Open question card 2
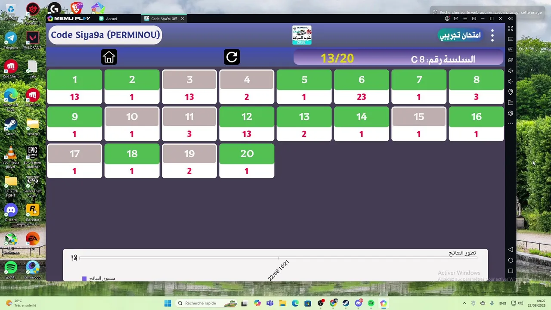551x310 pixels. pos(132,87)
